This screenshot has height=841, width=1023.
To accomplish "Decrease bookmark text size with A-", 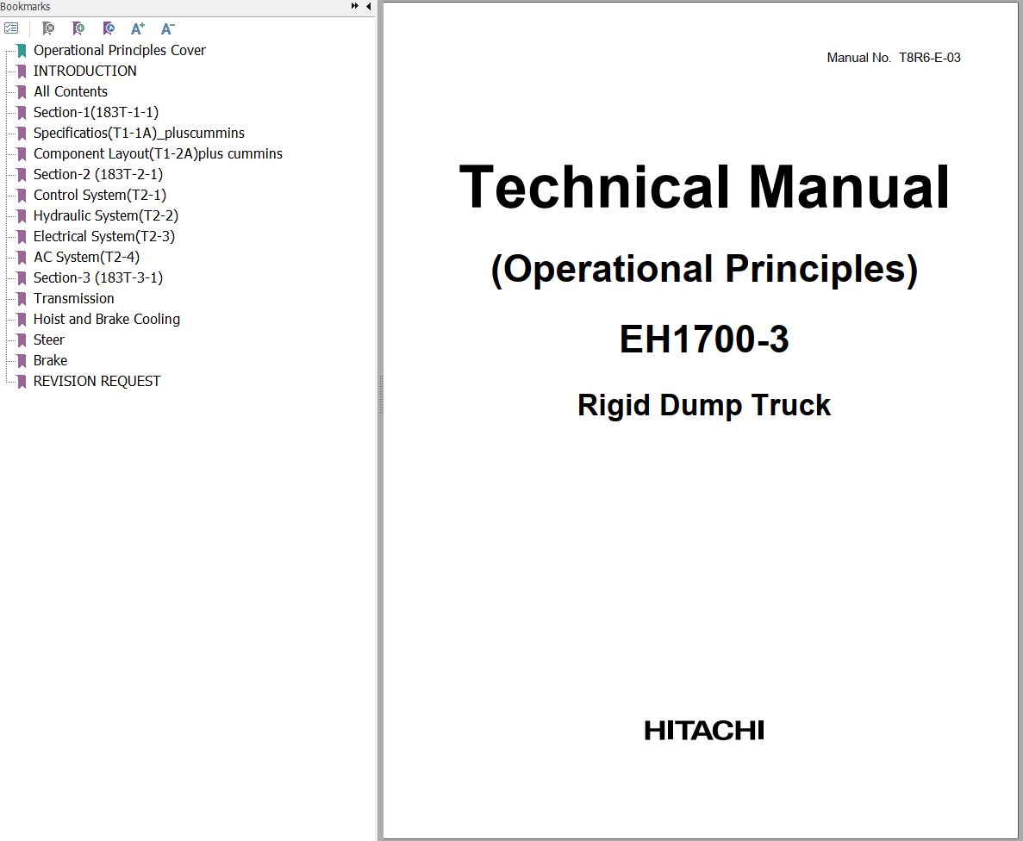I will pos(168,28).
